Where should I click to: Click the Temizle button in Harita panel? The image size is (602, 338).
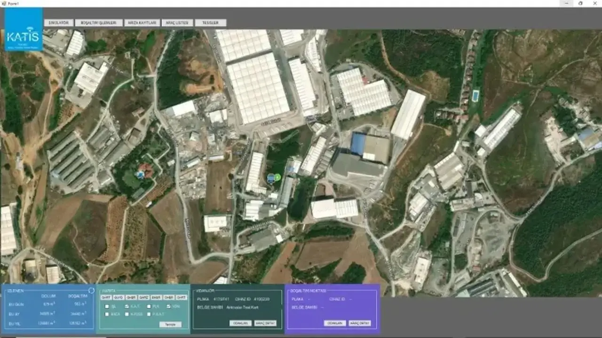click(170, 324)
